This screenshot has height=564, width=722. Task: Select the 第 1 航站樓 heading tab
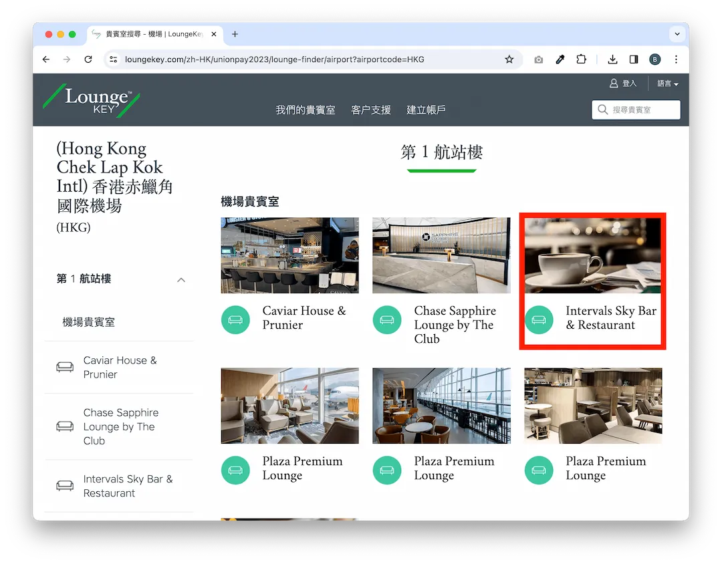point(442,152)
